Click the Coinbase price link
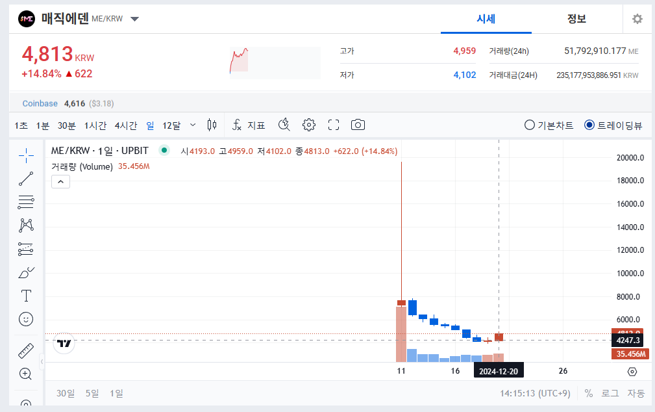 tap(40, 103)
